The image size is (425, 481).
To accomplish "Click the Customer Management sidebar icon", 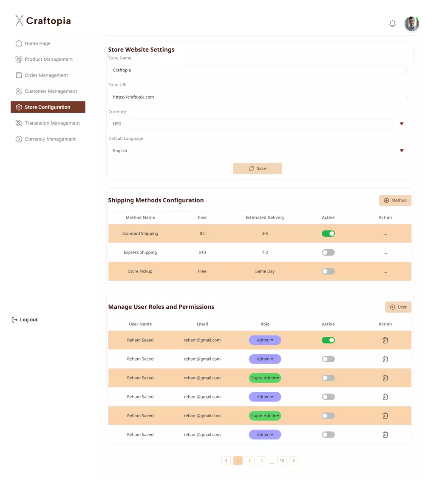I will 19,91.
